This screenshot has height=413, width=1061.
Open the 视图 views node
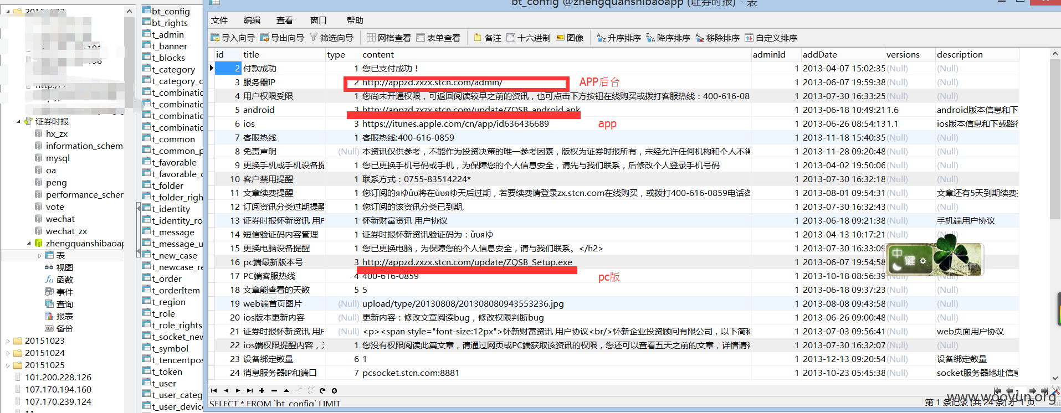pyautogui.click(x=59, y=267)
